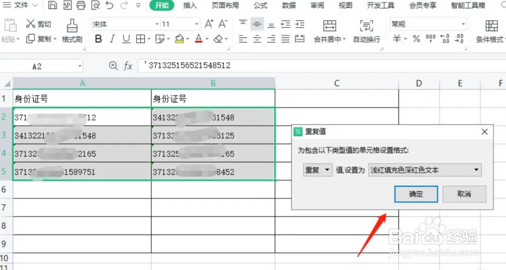Open the 文件 menu
The height and width of the screenshot is (270, 506).
click(x=20, y=5)
